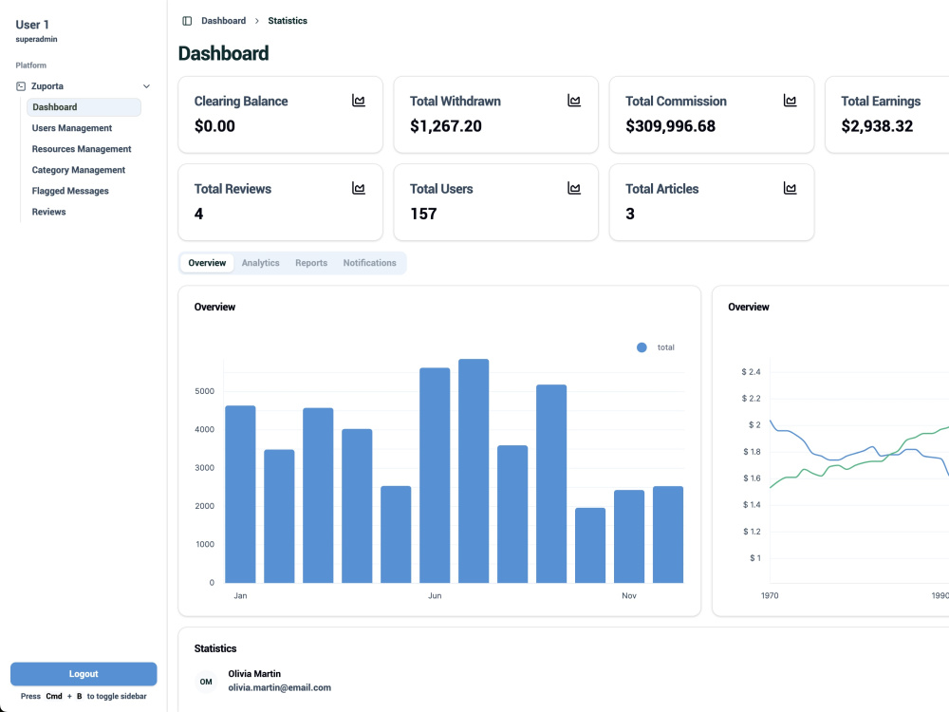This screenshot has width=949, height=712.
Task: Click chart icon on Clearing Balance card
Action: (359, 101)
